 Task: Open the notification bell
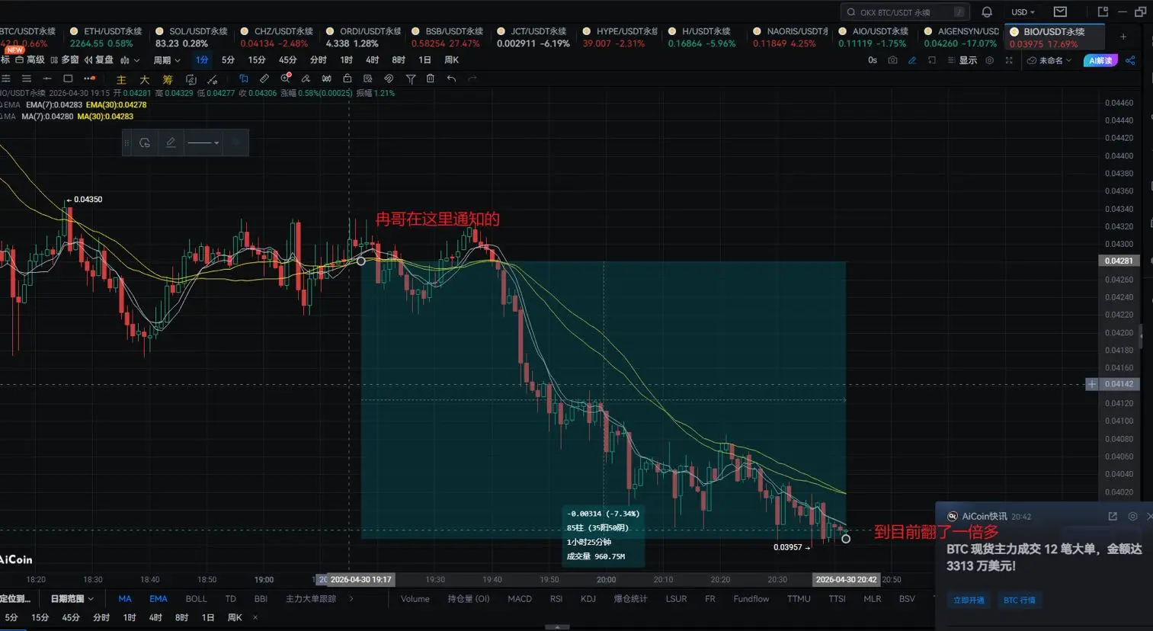pyautogui.click(x=987, y=12)
